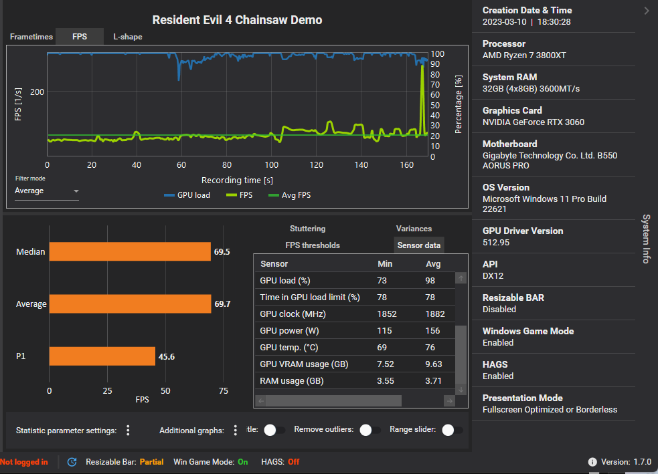The image size is (658, 474).
Task: Open the Variances tab
Action: [x=414, y=229]
